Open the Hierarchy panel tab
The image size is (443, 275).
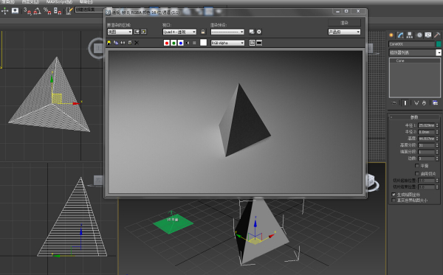coord(410,35)
